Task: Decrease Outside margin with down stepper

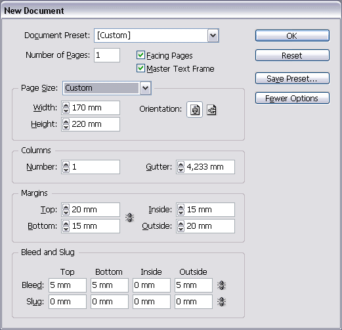Action: [181, 229]
